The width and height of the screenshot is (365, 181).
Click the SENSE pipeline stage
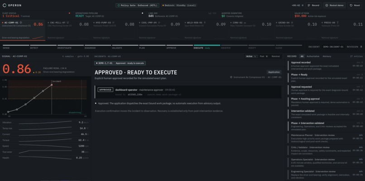click(x=16, y=47)
